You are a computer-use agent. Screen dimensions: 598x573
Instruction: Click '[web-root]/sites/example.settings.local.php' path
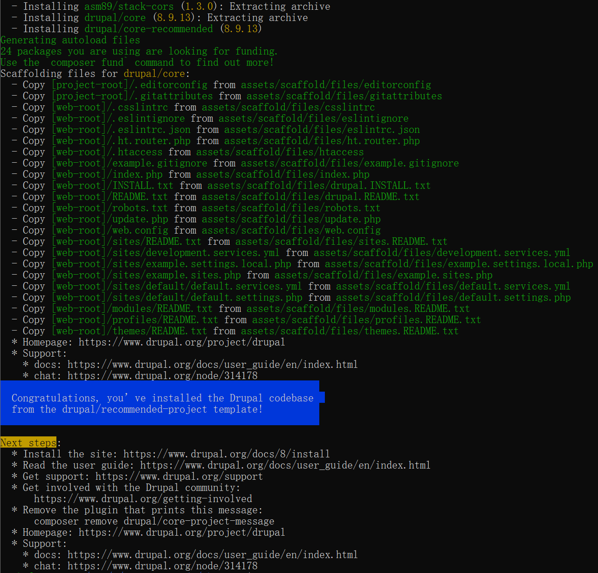click(x=171, y=264)
